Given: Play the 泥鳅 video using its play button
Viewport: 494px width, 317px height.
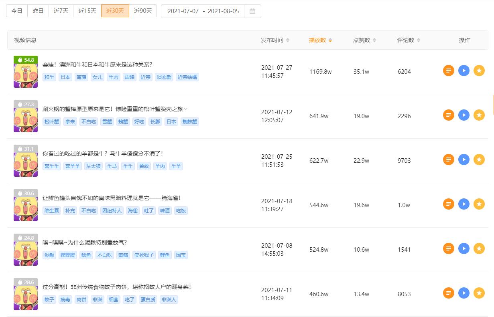Looking at the screenshot, I should coord(464,248).
